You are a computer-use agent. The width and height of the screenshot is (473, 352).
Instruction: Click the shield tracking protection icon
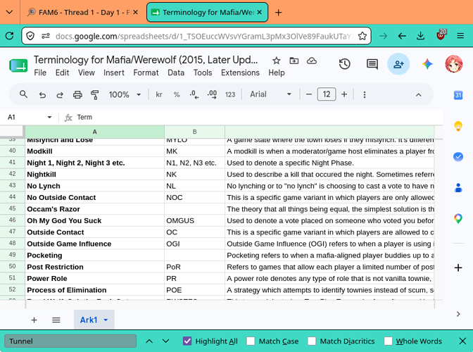tap(30, 36)
